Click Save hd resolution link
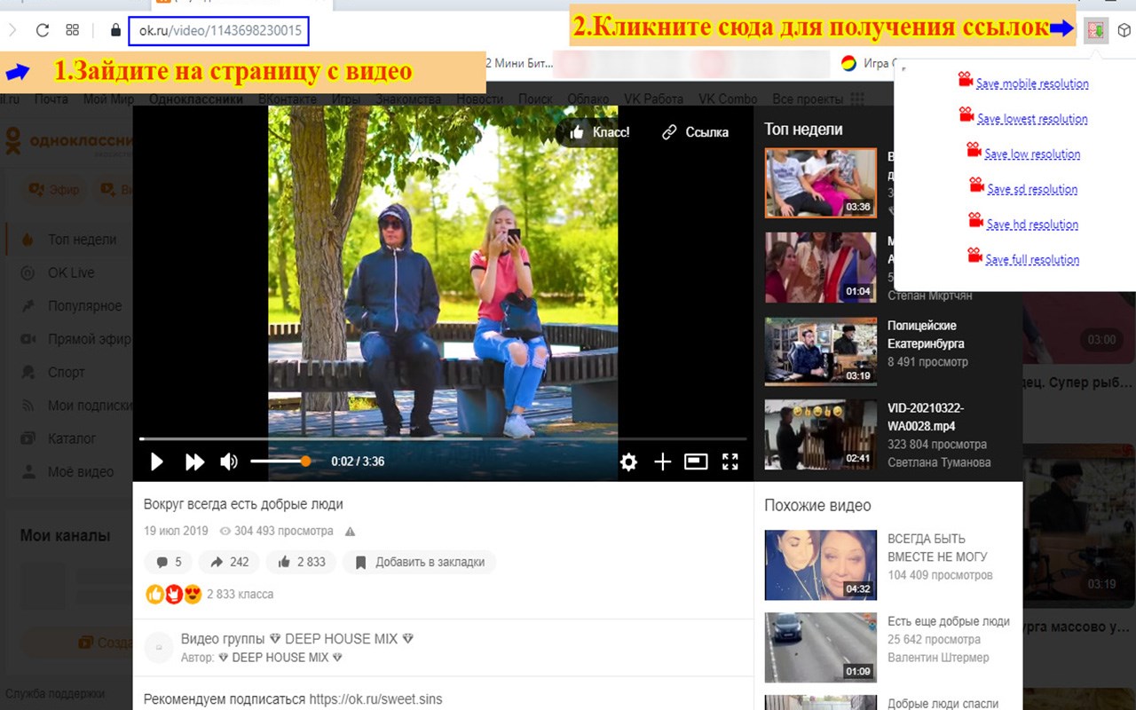This screenshot has width=1136, height=710. [x=1032, y=225]
